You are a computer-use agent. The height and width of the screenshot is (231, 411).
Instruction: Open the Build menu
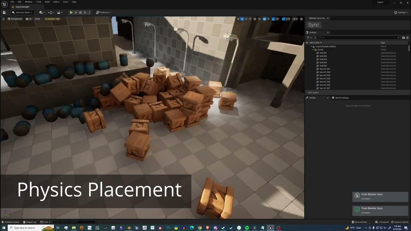[47, 2]
